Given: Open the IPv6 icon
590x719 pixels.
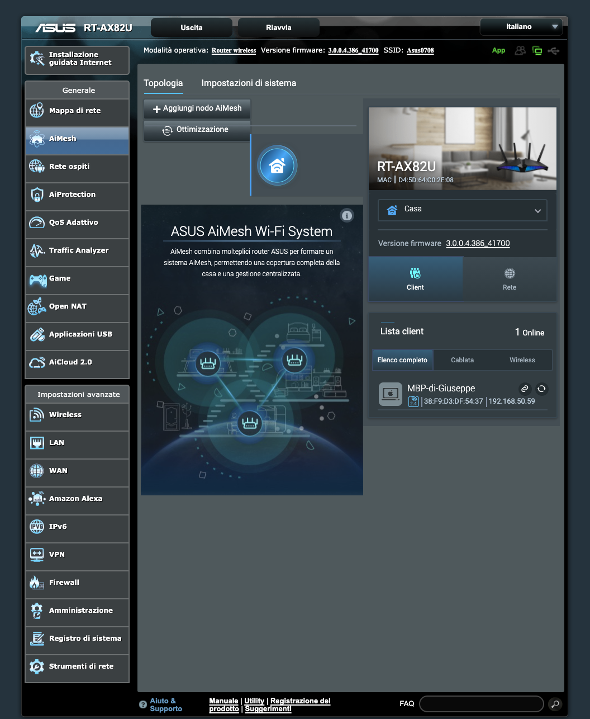Looking at the screenshot, I should coord(37,526).
